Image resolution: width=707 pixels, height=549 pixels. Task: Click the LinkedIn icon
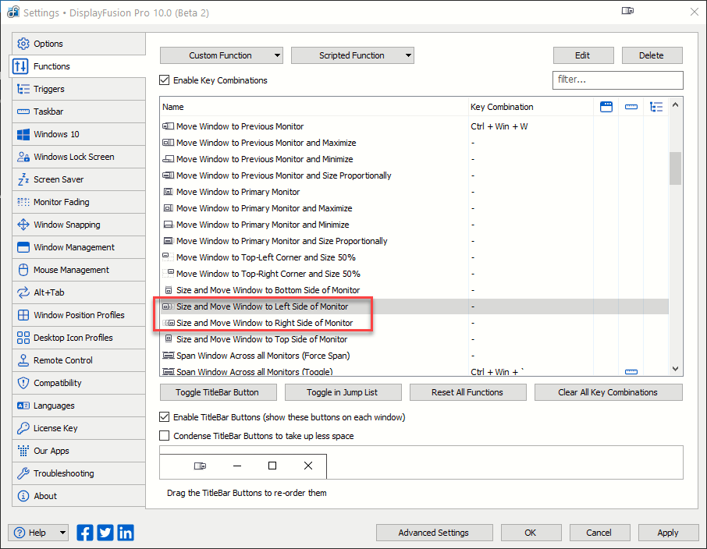[x=126, y=533]
